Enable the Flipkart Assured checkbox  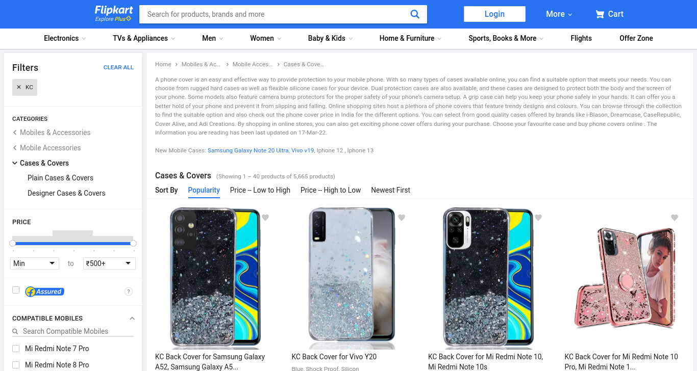(16, 290)
